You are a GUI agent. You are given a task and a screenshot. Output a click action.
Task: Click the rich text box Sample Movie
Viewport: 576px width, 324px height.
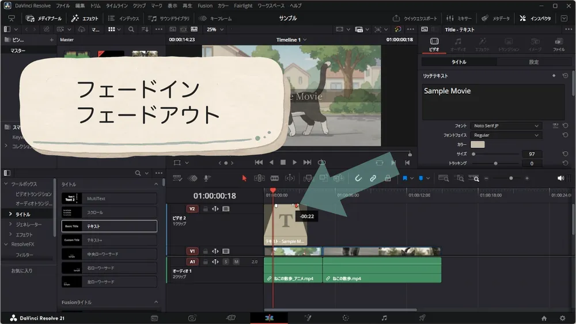click(494, 102)
